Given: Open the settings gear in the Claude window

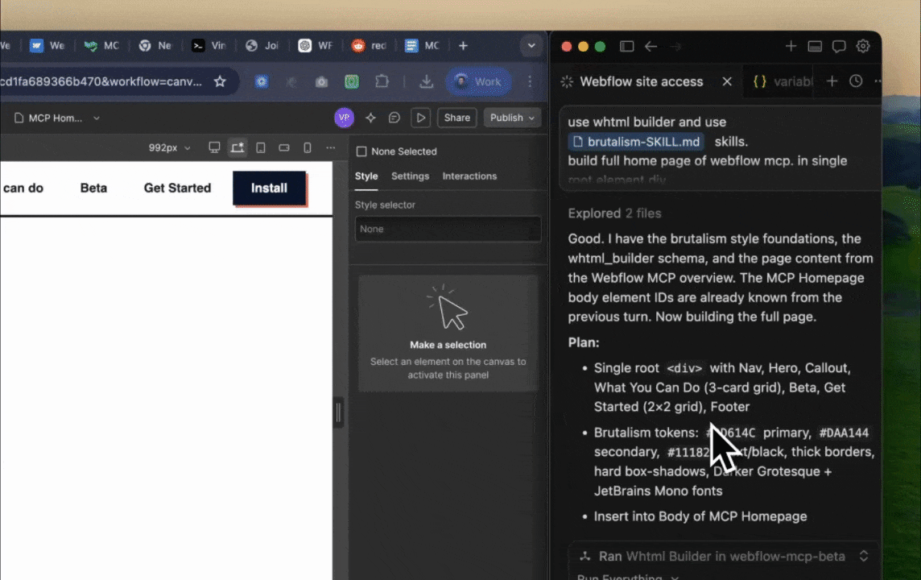Looking at the screenshot, I should [863, 46].
